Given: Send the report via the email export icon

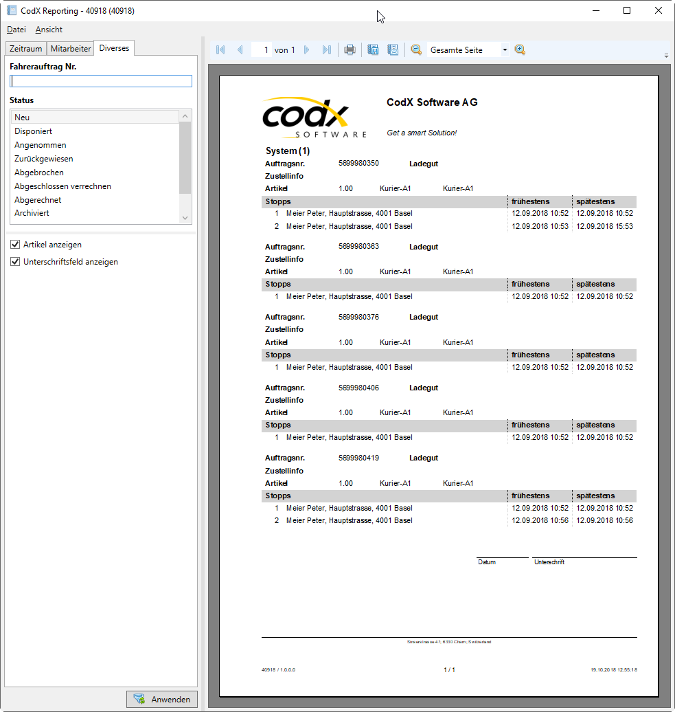Looking at the screenshot, I should 393,49.
